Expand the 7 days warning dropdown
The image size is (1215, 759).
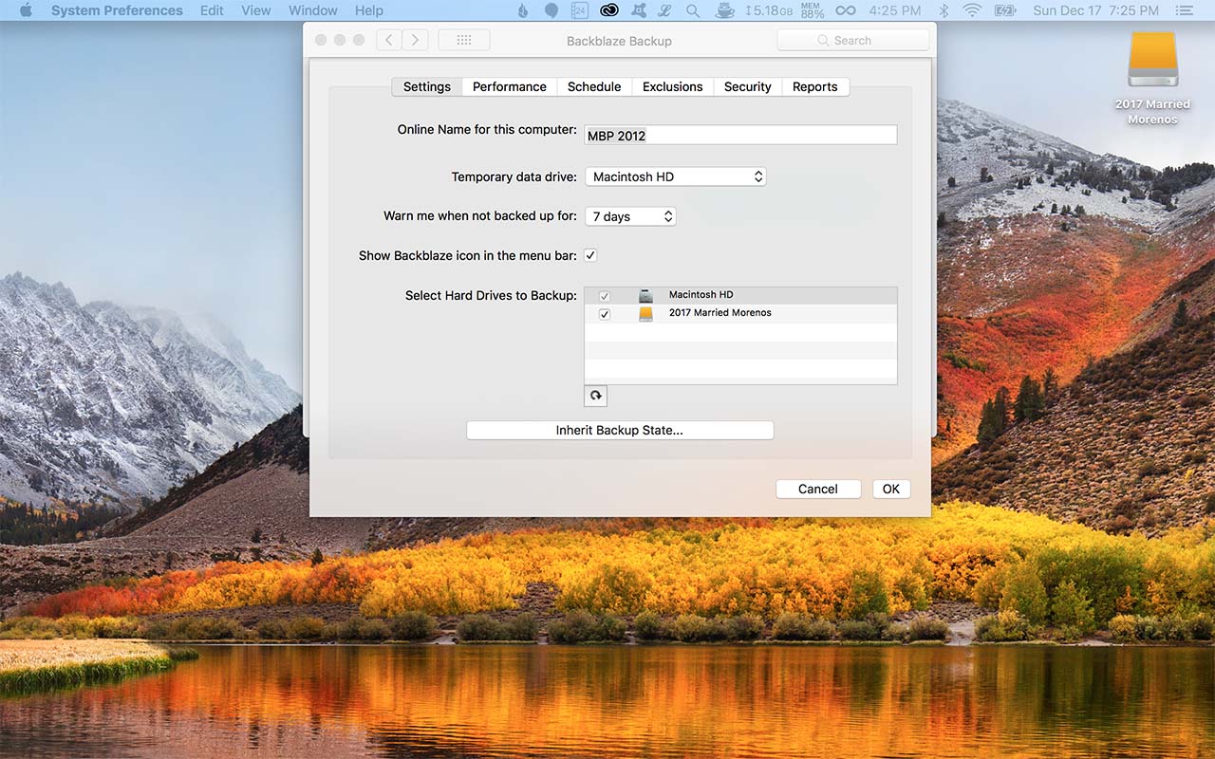coord(630,216)
